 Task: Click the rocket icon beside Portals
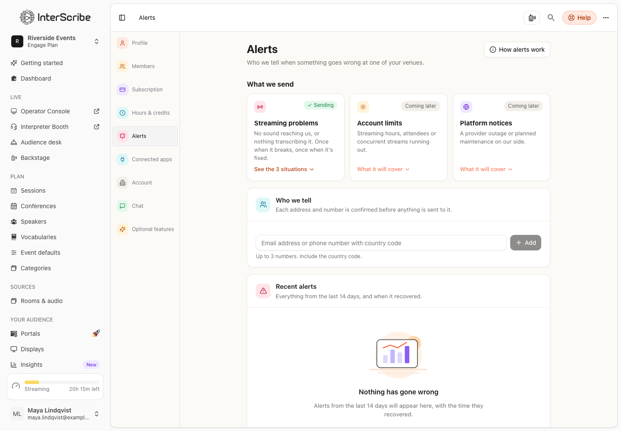96,333
